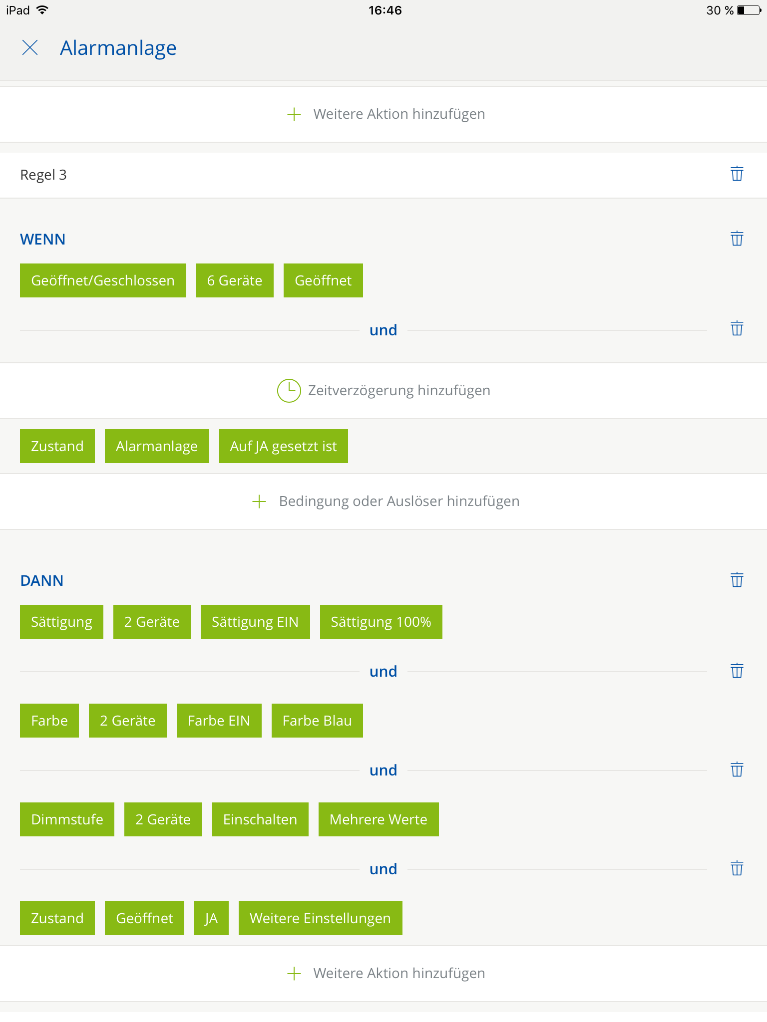Viewport: 767px width, 1022px height.
Task: Tap the clock icon for Zeitverzögerung
Action: [289, 391]
